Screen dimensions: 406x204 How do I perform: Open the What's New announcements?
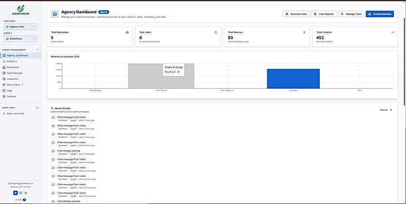[x=13, y=85]
